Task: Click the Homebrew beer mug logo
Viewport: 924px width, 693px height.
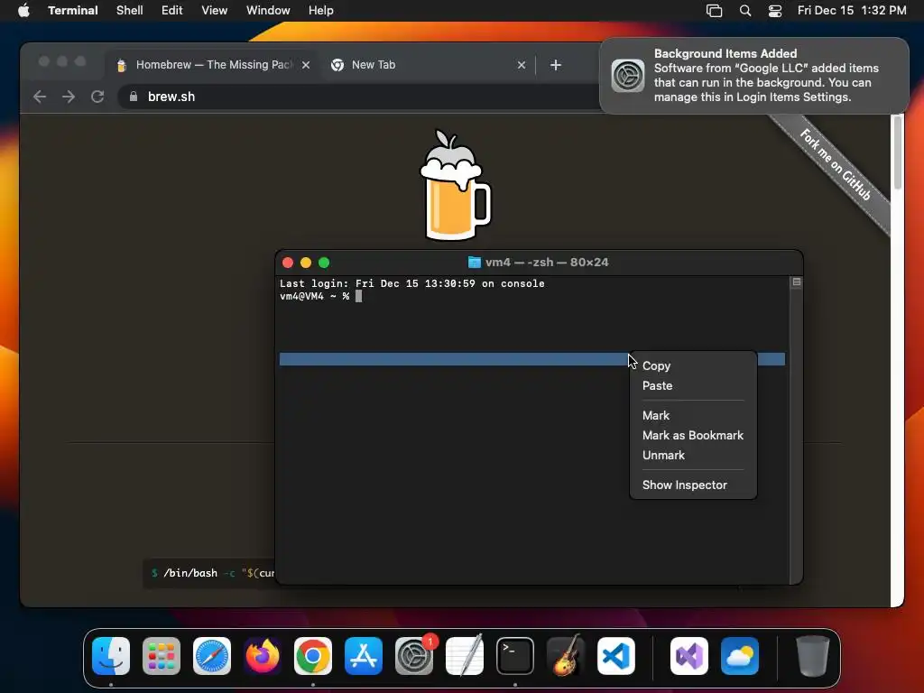Action: pyautogui.click(x=455, y=185)
